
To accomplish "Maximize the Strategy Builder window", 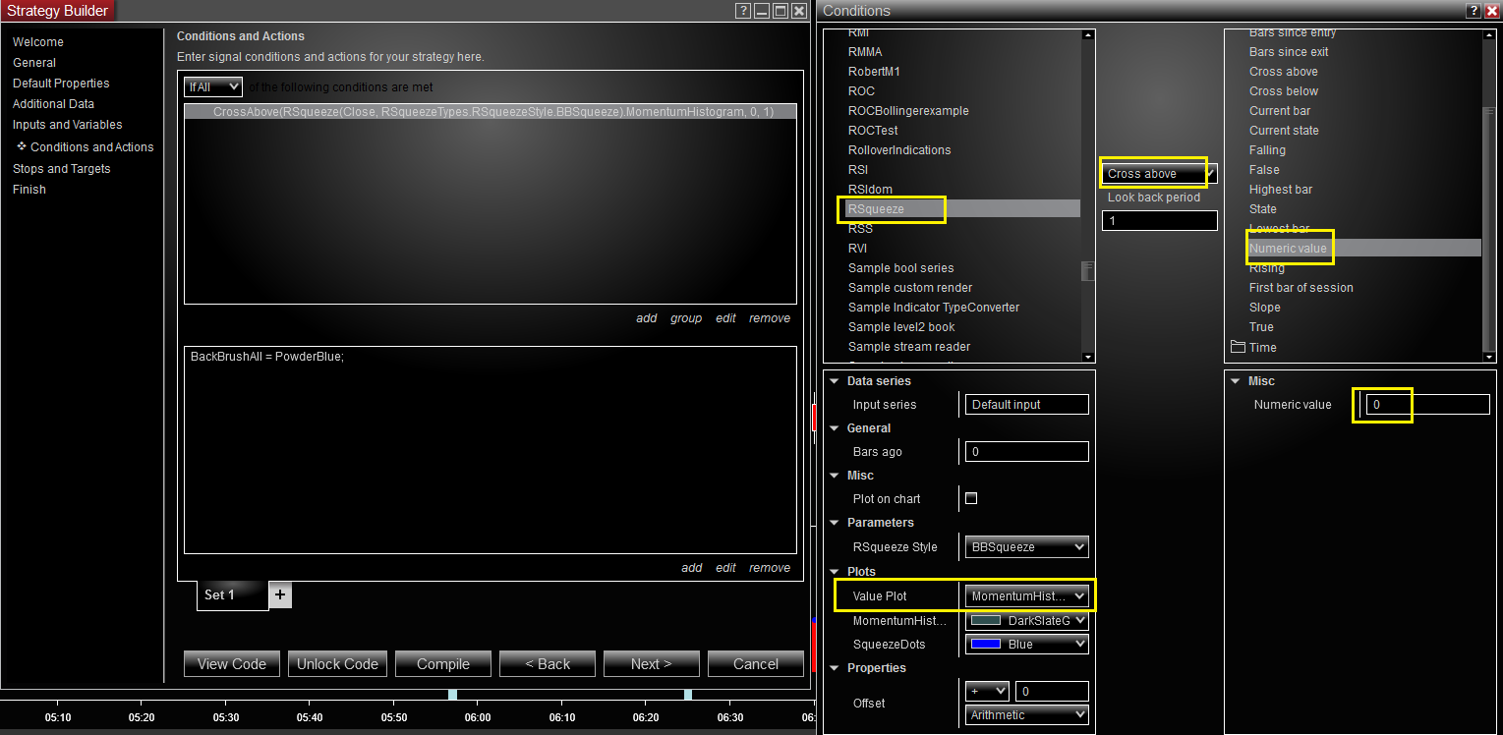I will 780,11.
